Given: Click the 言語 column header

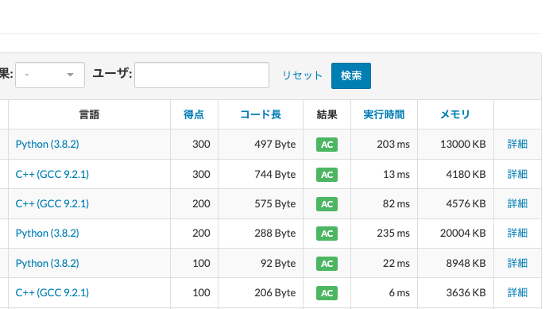Looking at the screenshot, I should pos(89,114).
